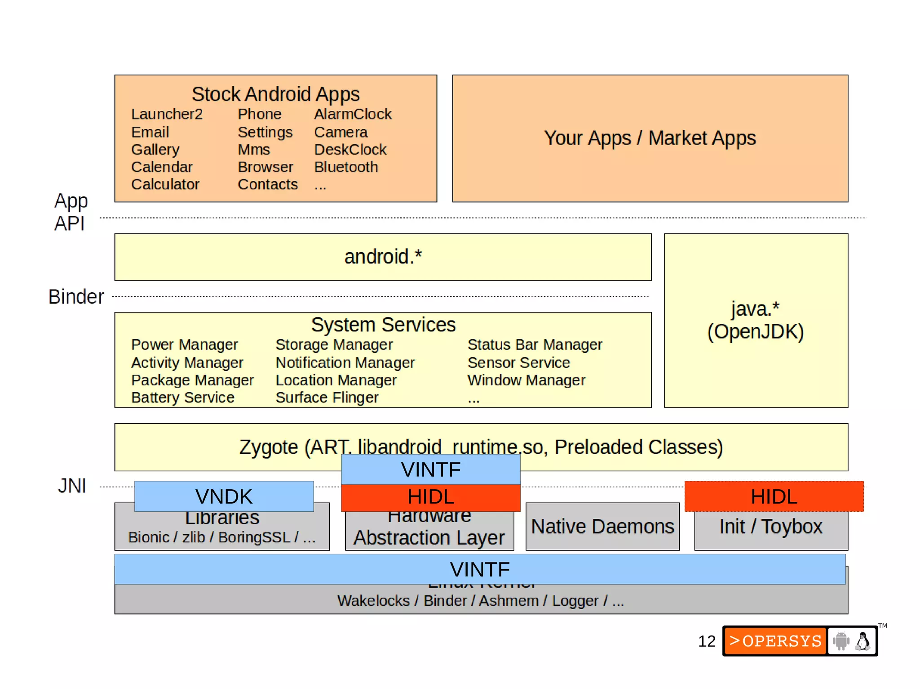Click the Binder boundary label
The height and width of the screenshot is (689, 920).
(76, 297)
